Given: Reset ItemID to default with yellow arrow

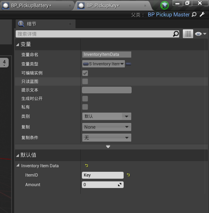Looking at the screenshot, I should 128,175.
